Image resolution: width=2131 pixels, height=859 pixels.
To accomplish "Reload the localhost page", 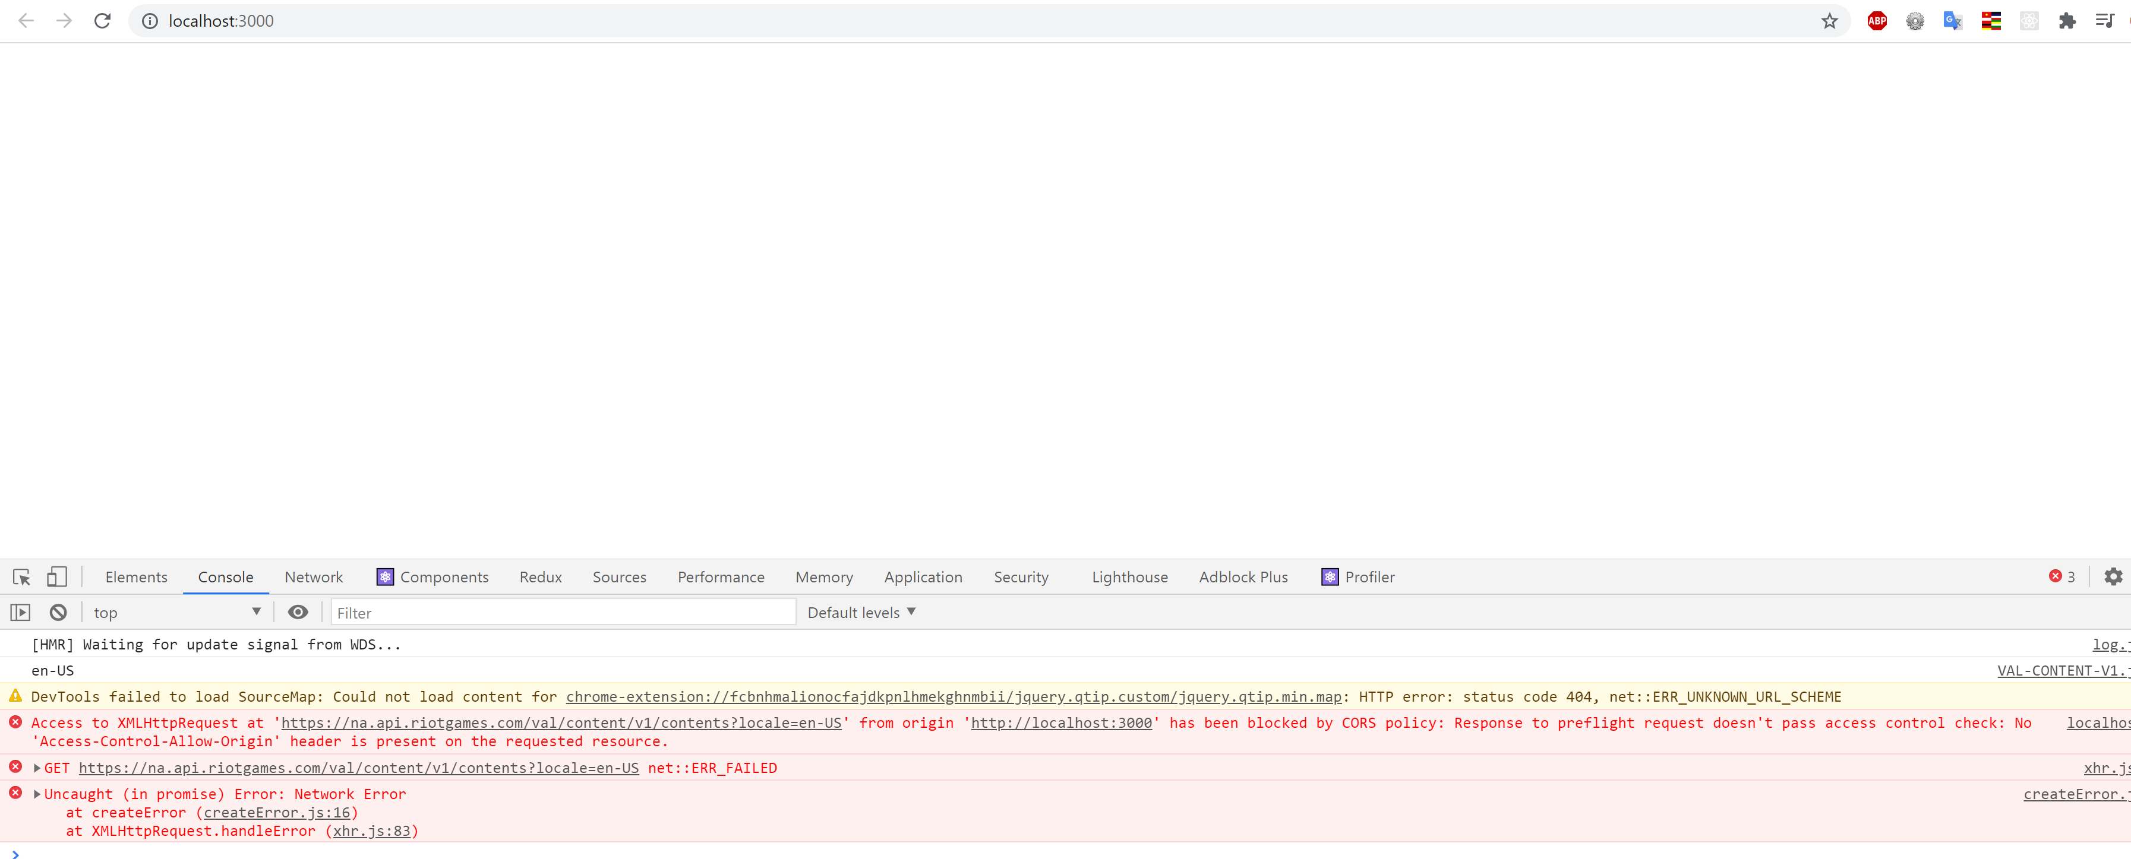I will [103, 21].
